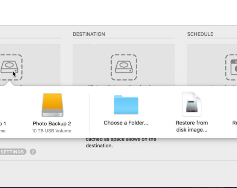Click the blue Choose a Folder icon
This screenshot has height=188, width=237.
tap(126, 105)
